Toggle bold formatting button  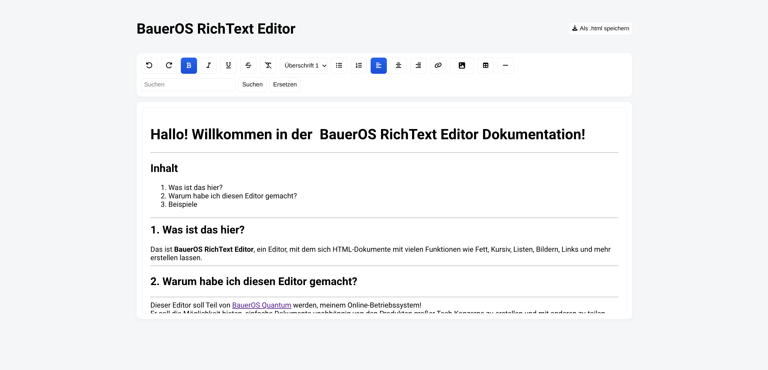click(x=189, y=65)
